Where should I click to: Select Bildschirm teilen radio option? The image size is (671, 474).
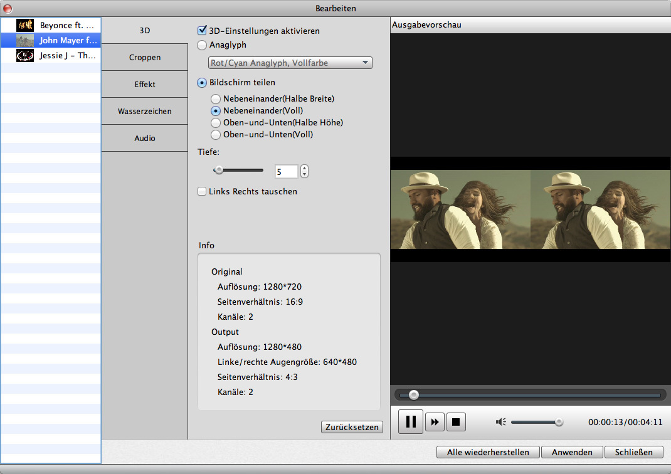(202, 83)
